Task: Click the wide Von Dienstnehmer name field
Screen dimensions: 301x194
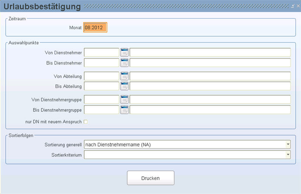Action: click(210, 52)
